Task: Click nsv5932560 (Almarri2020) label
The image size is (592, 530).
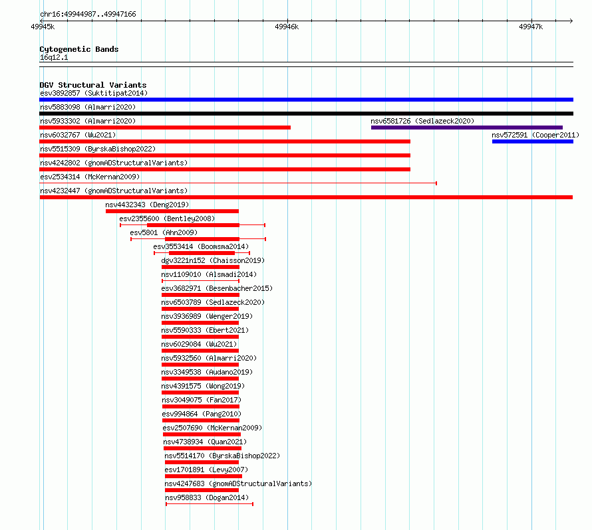Action: [209, 358]
